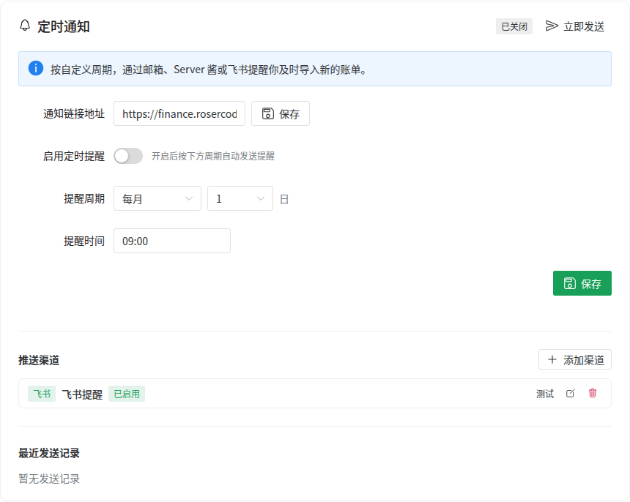630x502 pixels.
Task: Toggle the 启用定时提醒 switch
Action: pyautogui.click(x=128, y=156)
